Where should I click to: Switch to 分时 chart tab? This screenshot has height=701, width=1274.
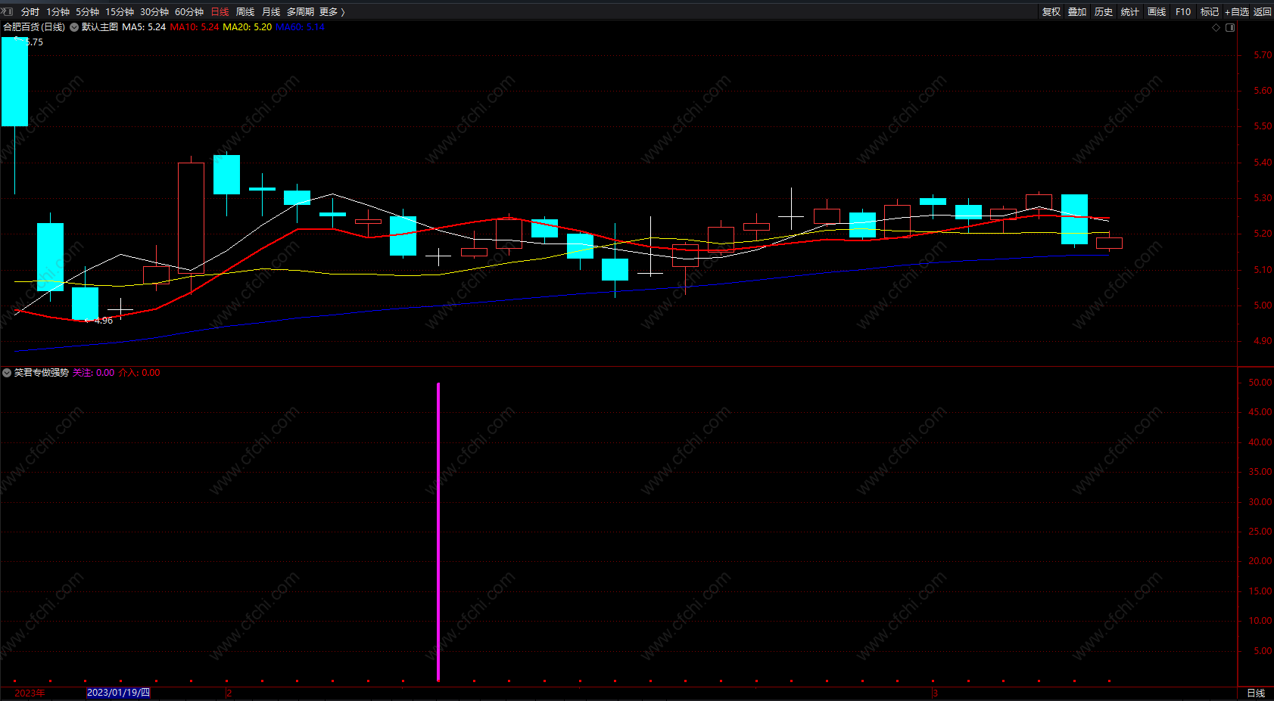pos(30,12)
